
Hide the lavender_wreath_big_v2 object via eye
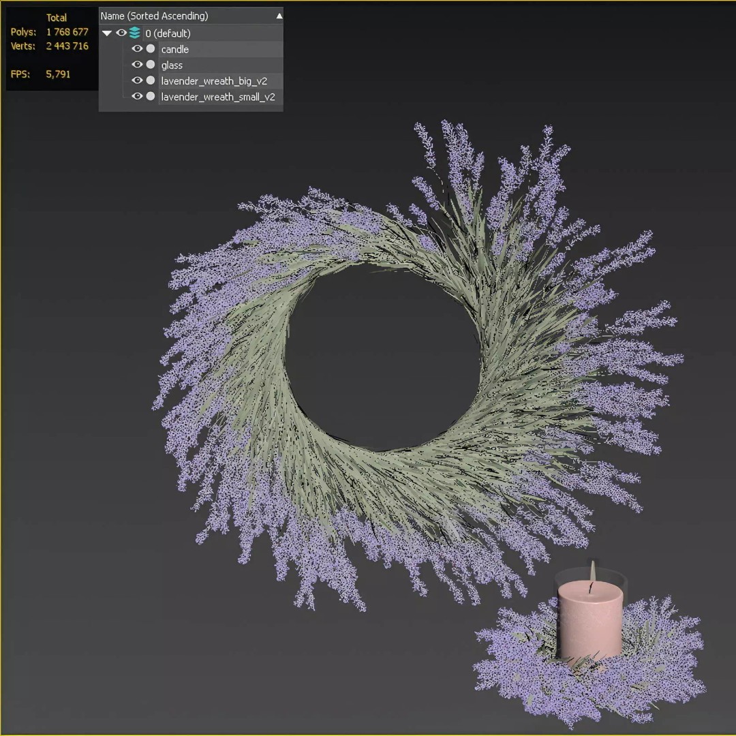click(137, 80)
